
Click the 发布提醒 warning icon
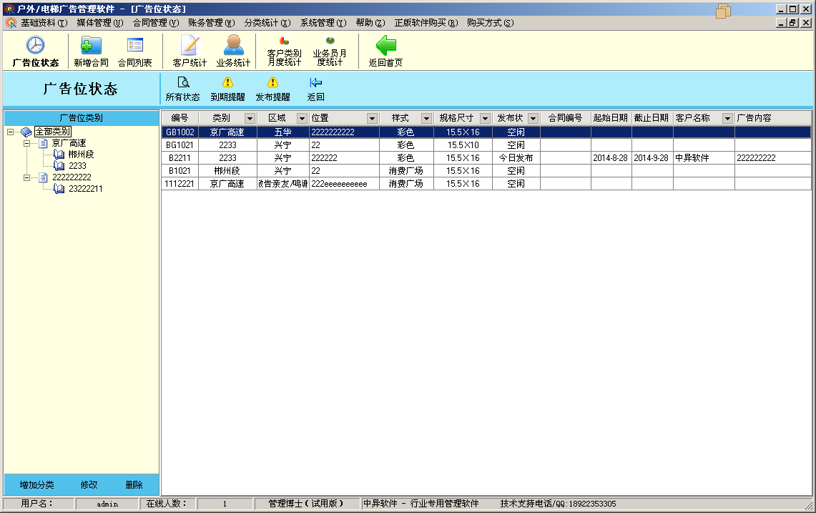tap(272, 83)
